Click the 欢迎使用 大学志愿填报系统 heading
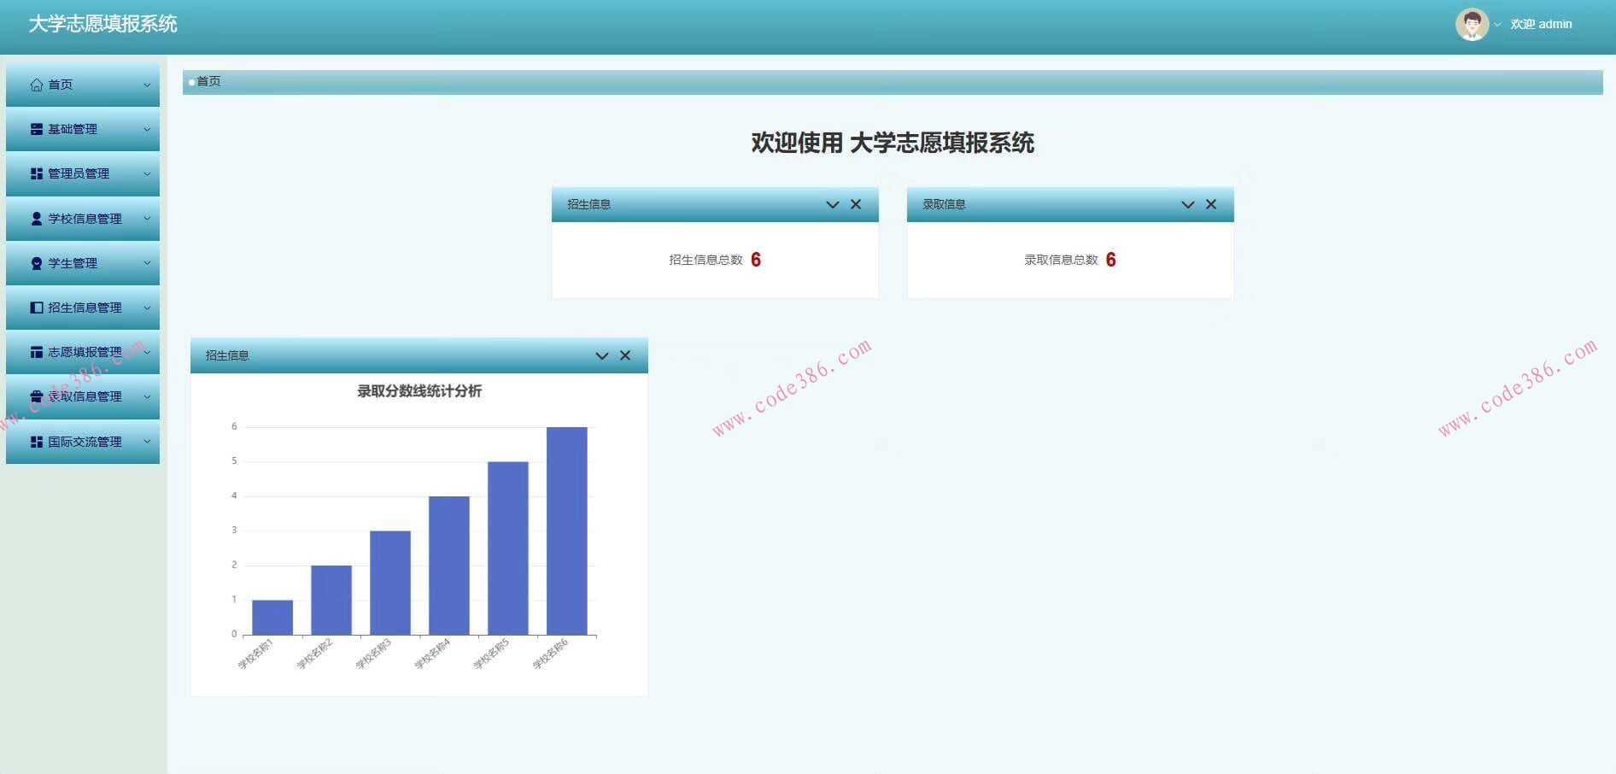This screenshot has height=774, width=1616. coord(893,143)
